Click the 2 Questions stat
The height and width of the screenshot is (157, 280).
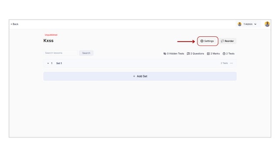195,53
